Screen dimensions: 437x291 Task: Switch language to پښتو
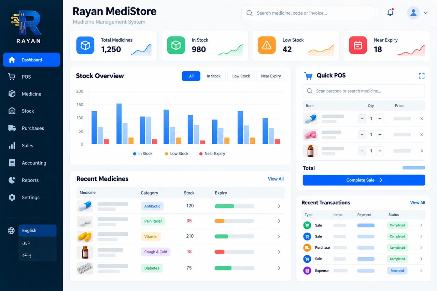click(x=37, y=255)
